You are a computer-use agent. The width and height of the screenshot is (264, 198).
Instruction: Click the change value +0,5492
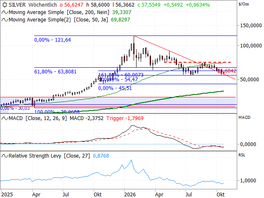click(x=173, y=5)
